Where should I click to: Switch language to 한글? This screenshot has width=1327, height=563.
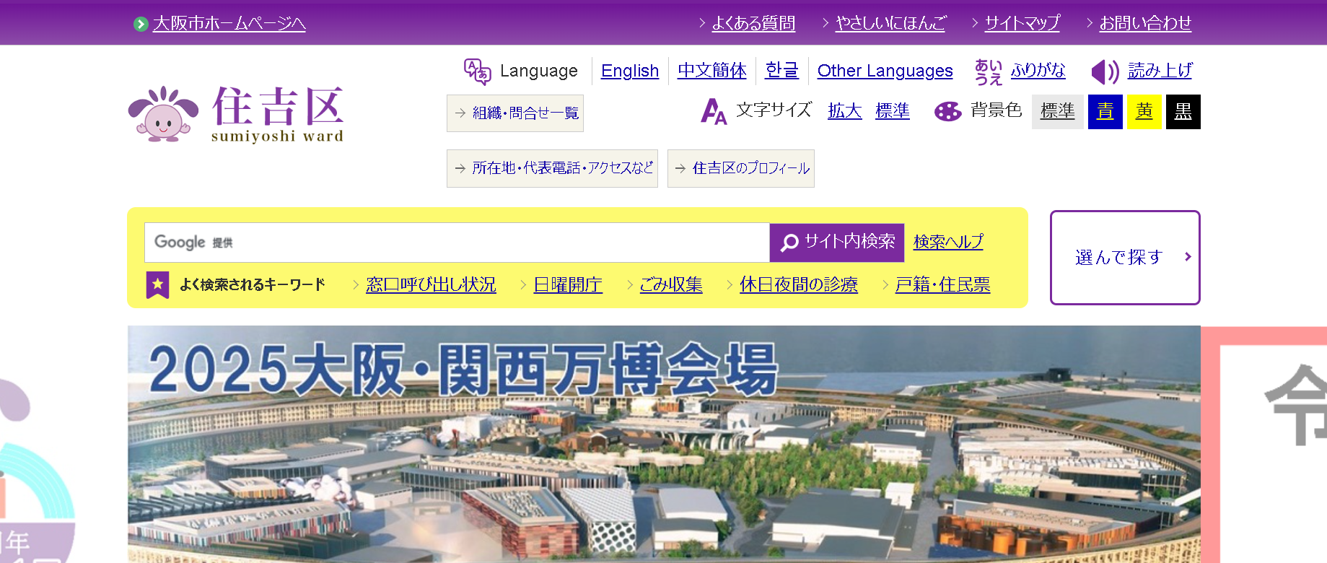781,71
